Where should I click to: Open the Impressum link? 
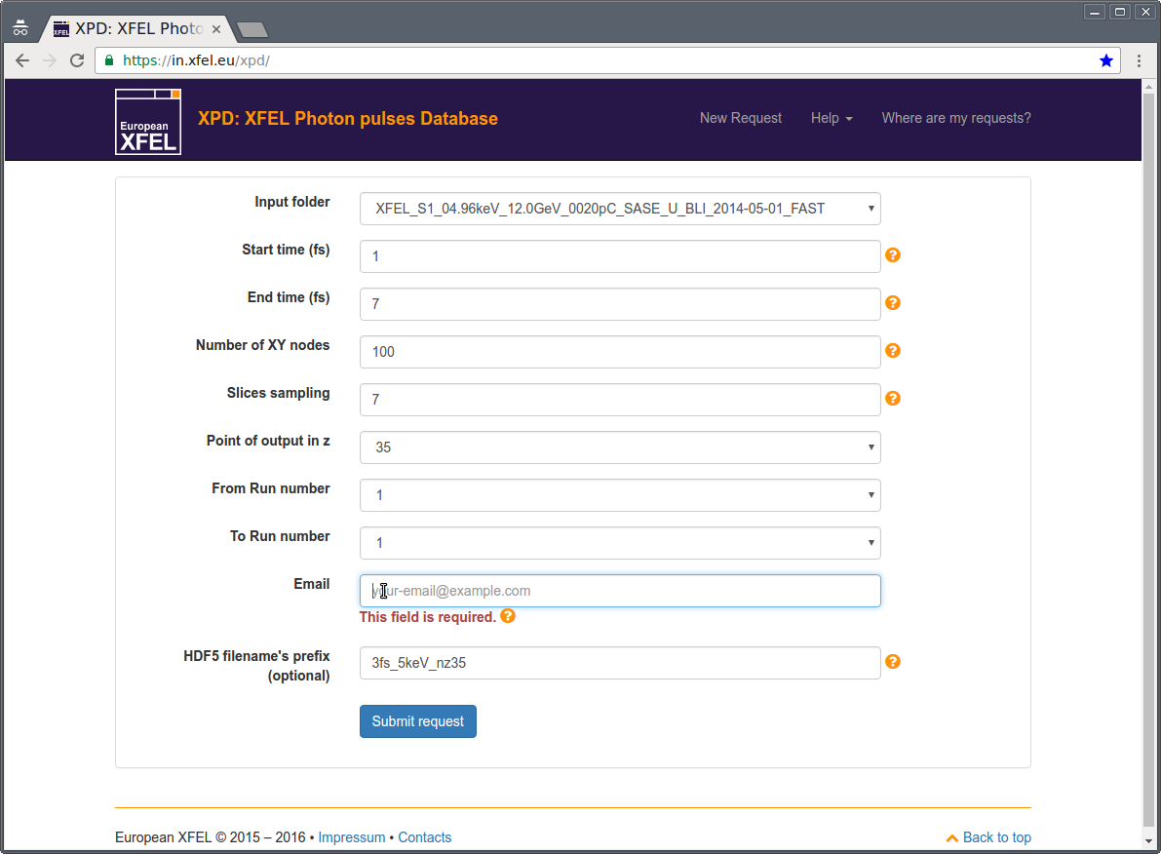(352, 837)
